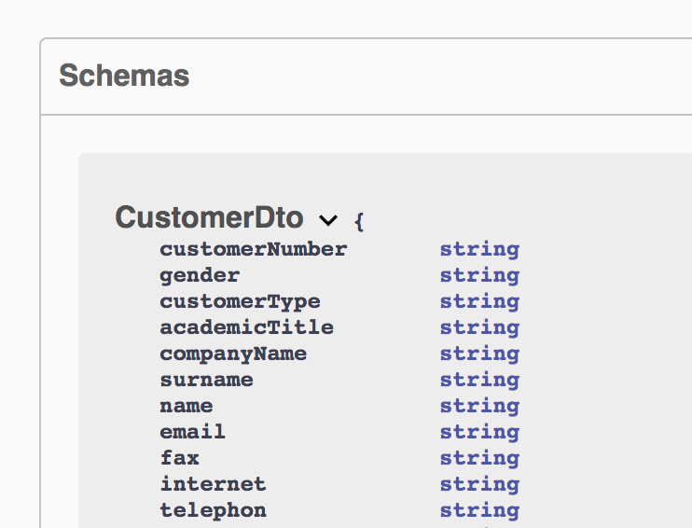
Task: Click string type beside internet
Action: point(479,484)
